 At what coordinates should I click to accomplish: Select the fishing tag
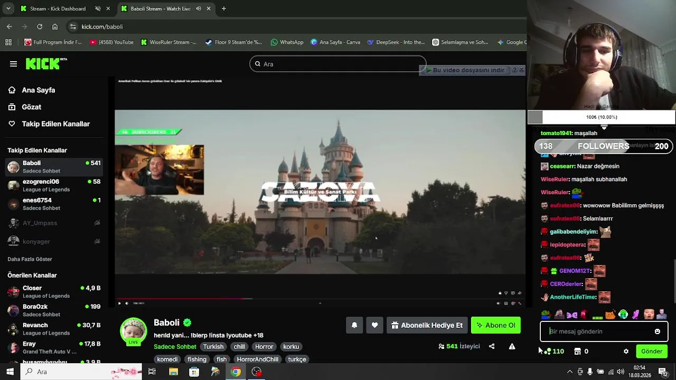click(x=197, y=359)
